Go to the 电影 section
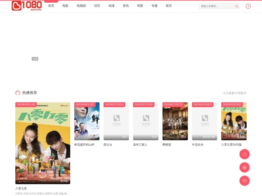Image resolution: width=262 pixels, height=196 pixels. click(65, 6)
